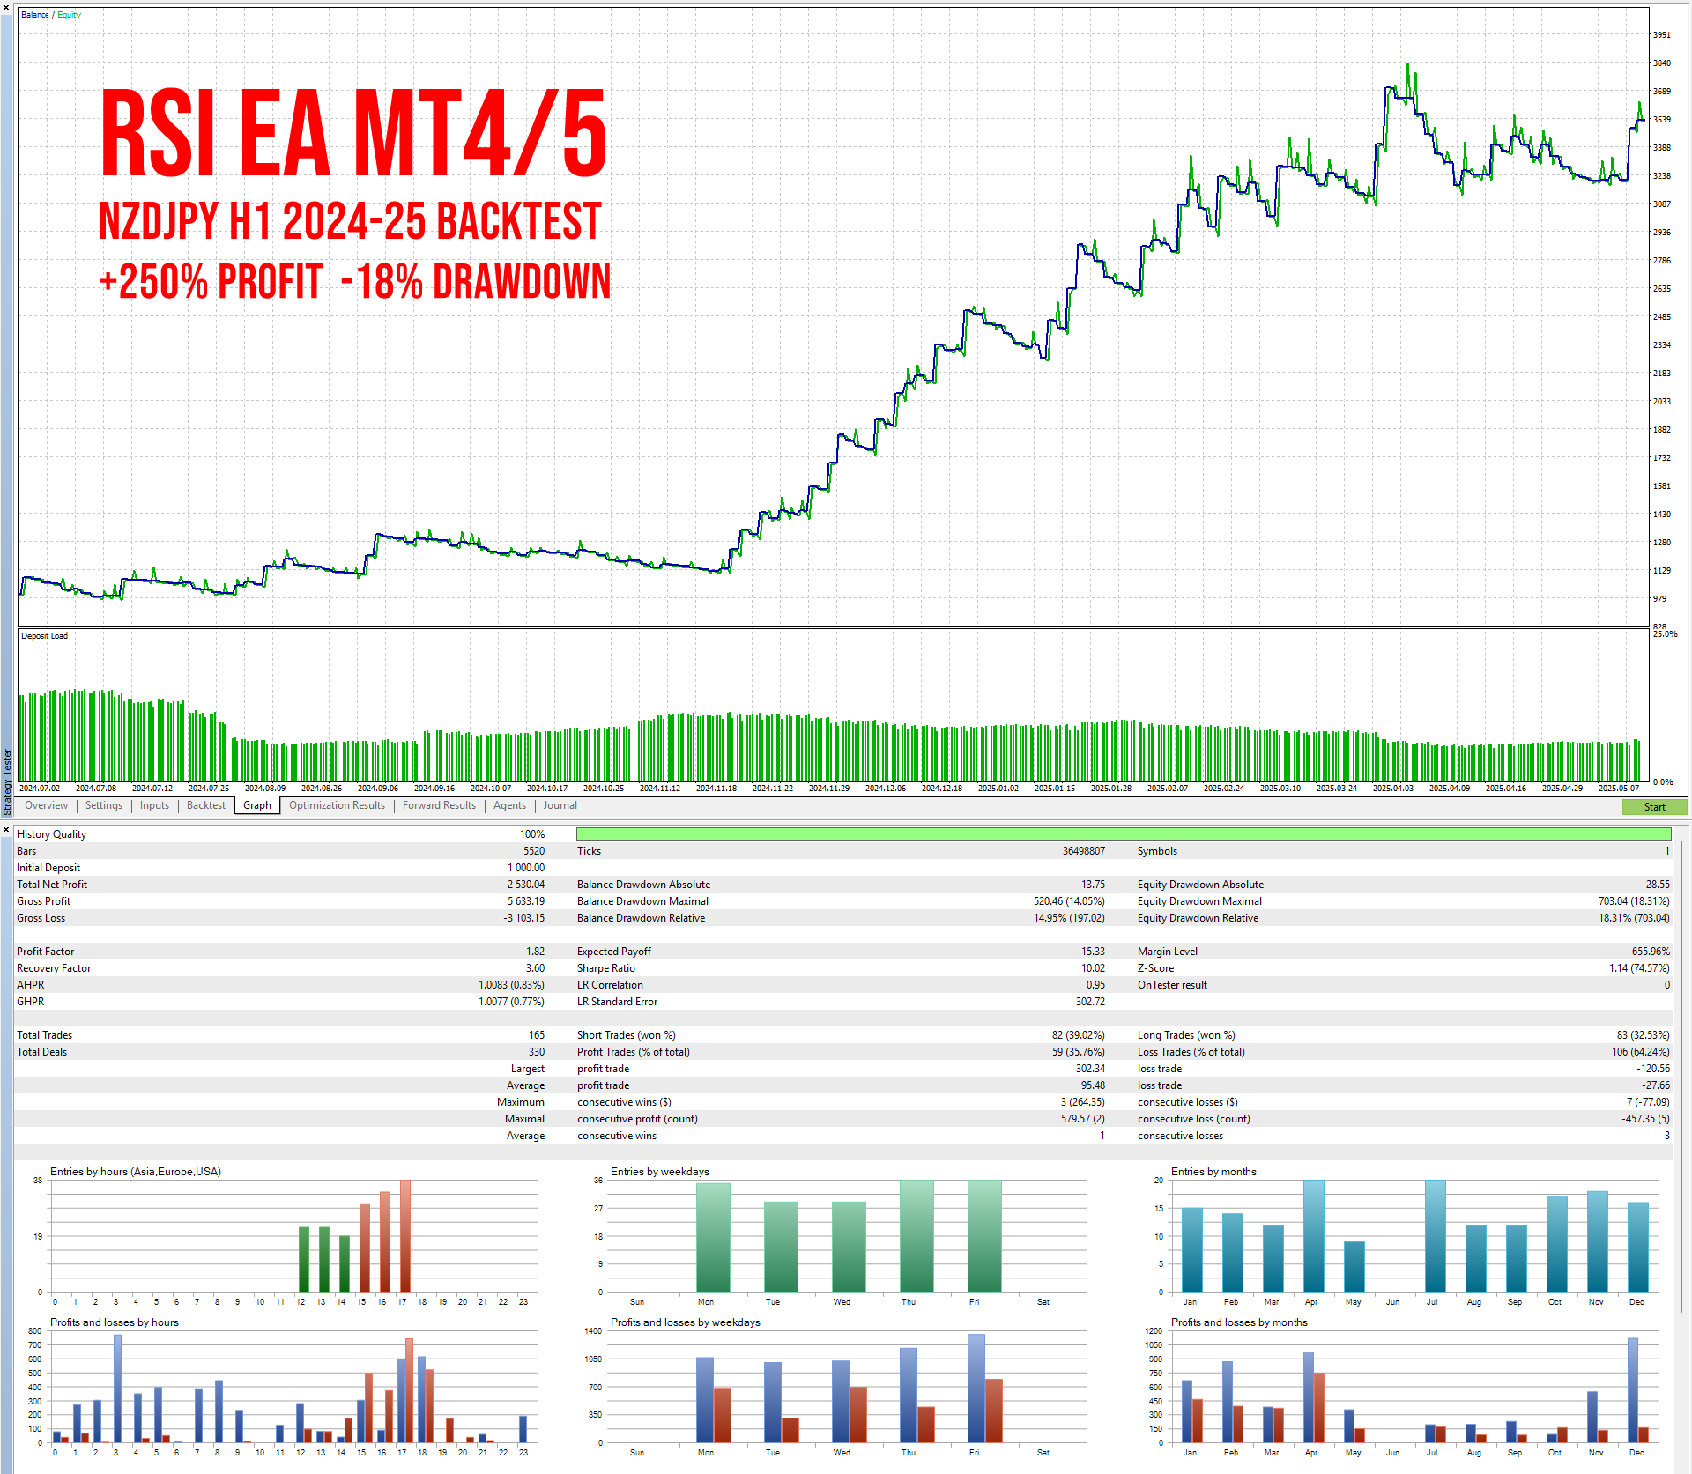Click the Profit Factor value 1.82

535,952
